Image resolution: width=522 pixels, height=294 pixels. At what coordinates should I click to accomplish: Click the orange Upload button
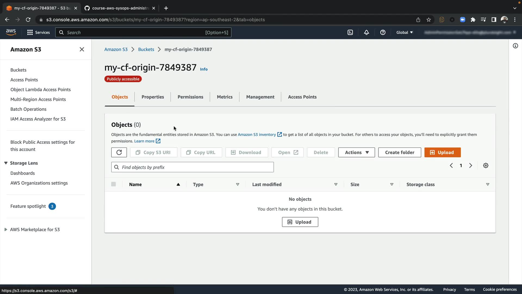point(442,152)
